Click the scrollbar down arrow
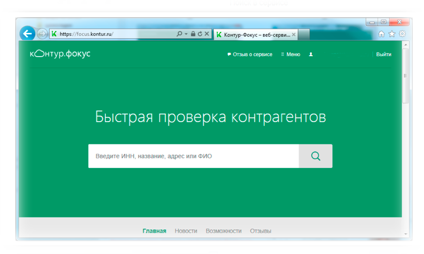Screen dimensions: 424x254 tap(406, 234)
